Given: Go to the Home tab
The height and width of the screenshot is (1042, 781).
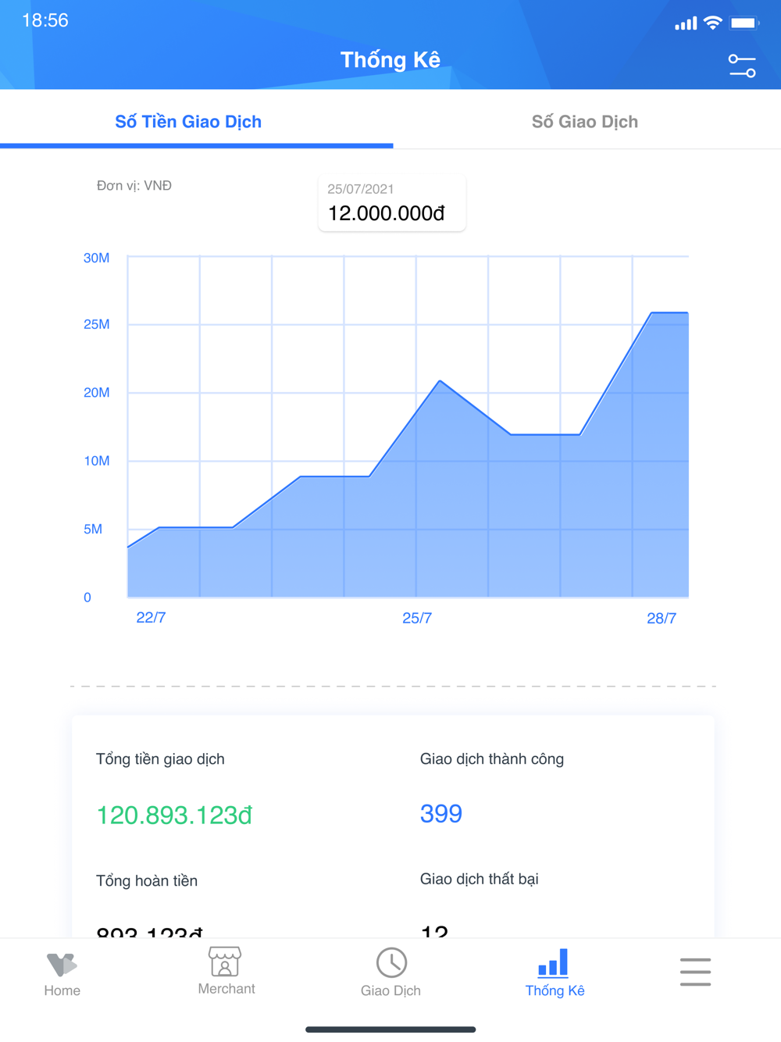Looking at the screenshot, I should 62,974.
